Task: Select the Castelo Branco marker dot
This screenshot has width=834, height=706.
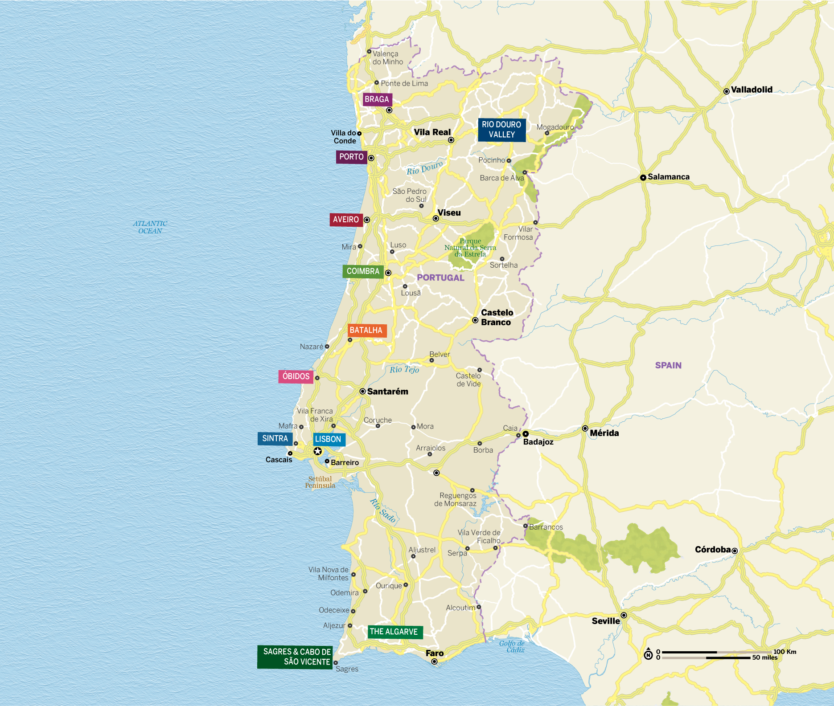Action: (x=475, y=320)
